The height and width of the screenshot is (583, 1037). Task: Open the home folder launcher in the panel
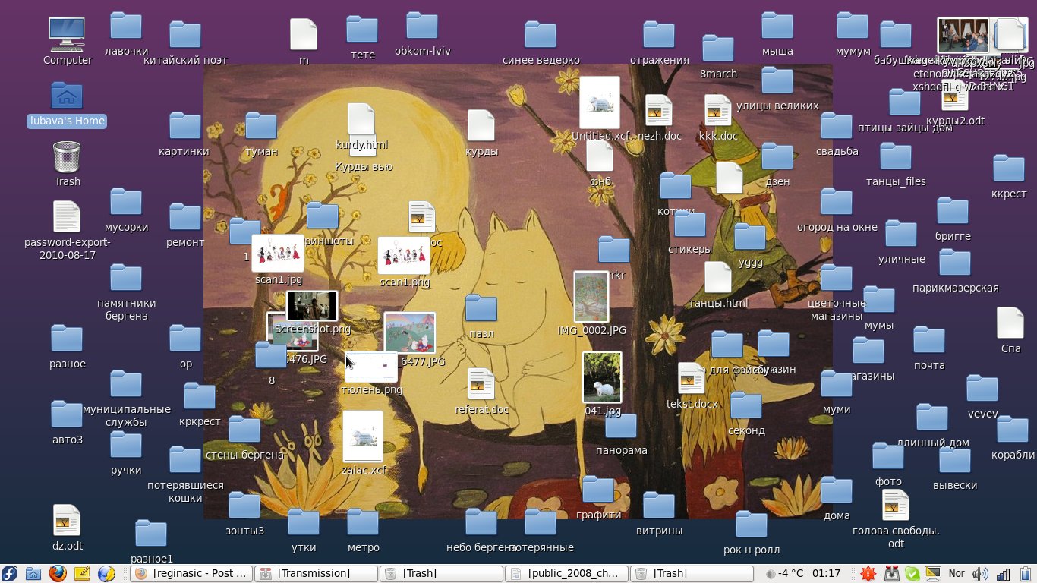tap(33, 573)
